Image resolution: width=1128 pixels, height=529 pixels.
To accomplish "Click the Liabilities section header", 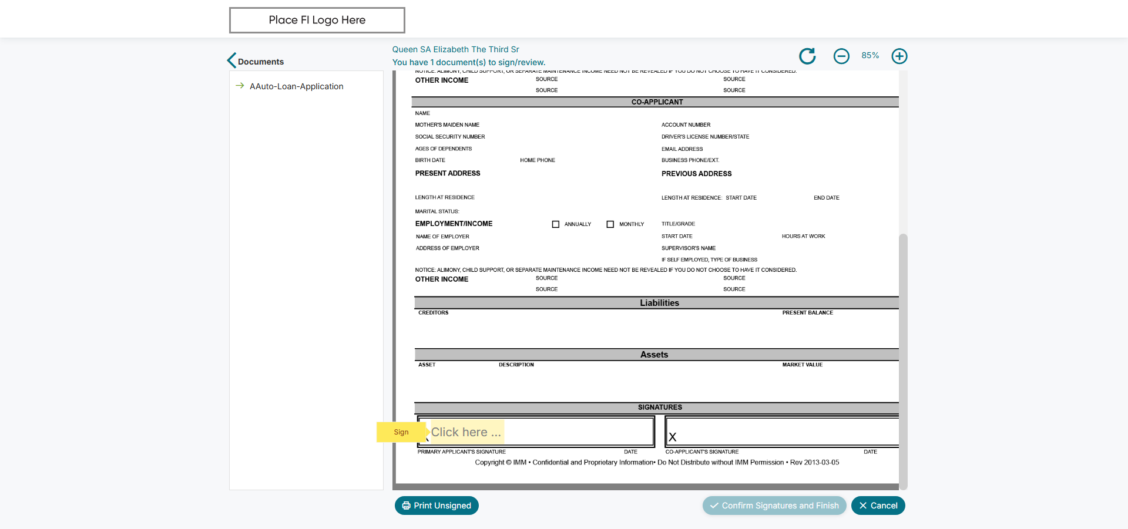I will (x=657, y=303).
